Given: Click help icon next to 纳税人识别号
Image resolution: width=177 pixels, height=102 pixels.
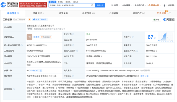Looking at the screenshot, I should pos(77,51).
